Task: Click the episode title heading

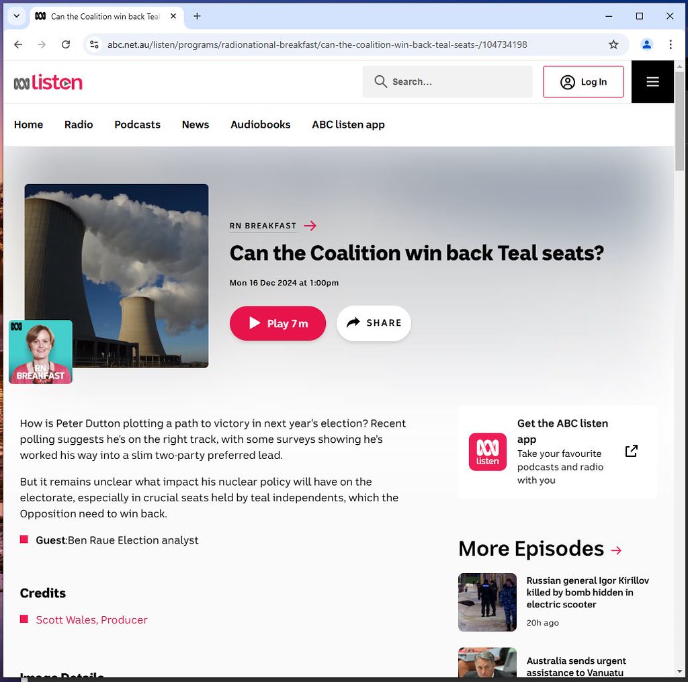Action: pyautogui.click(x=417, y=253)
